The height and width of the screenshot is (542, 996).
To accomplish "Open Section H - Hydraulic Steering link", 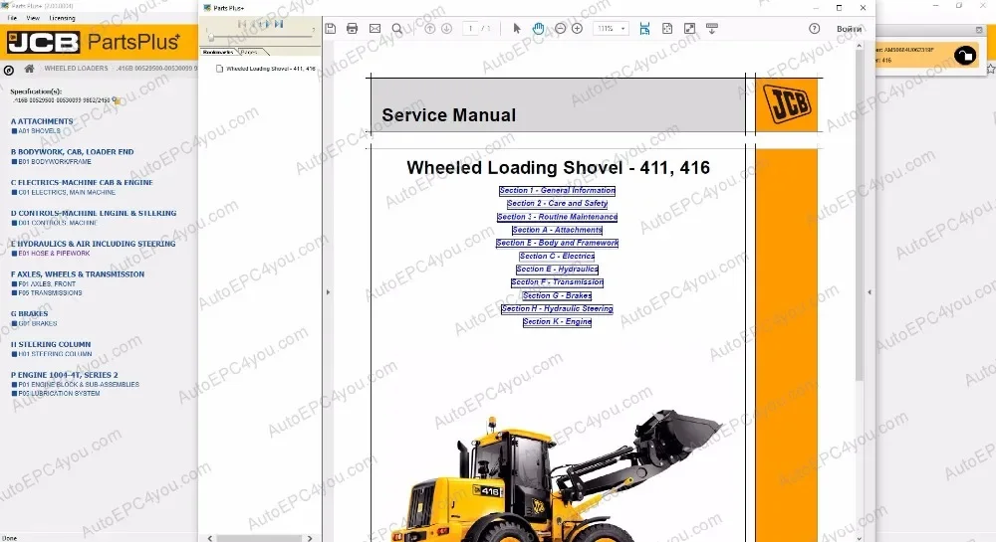I will [557, 308].
